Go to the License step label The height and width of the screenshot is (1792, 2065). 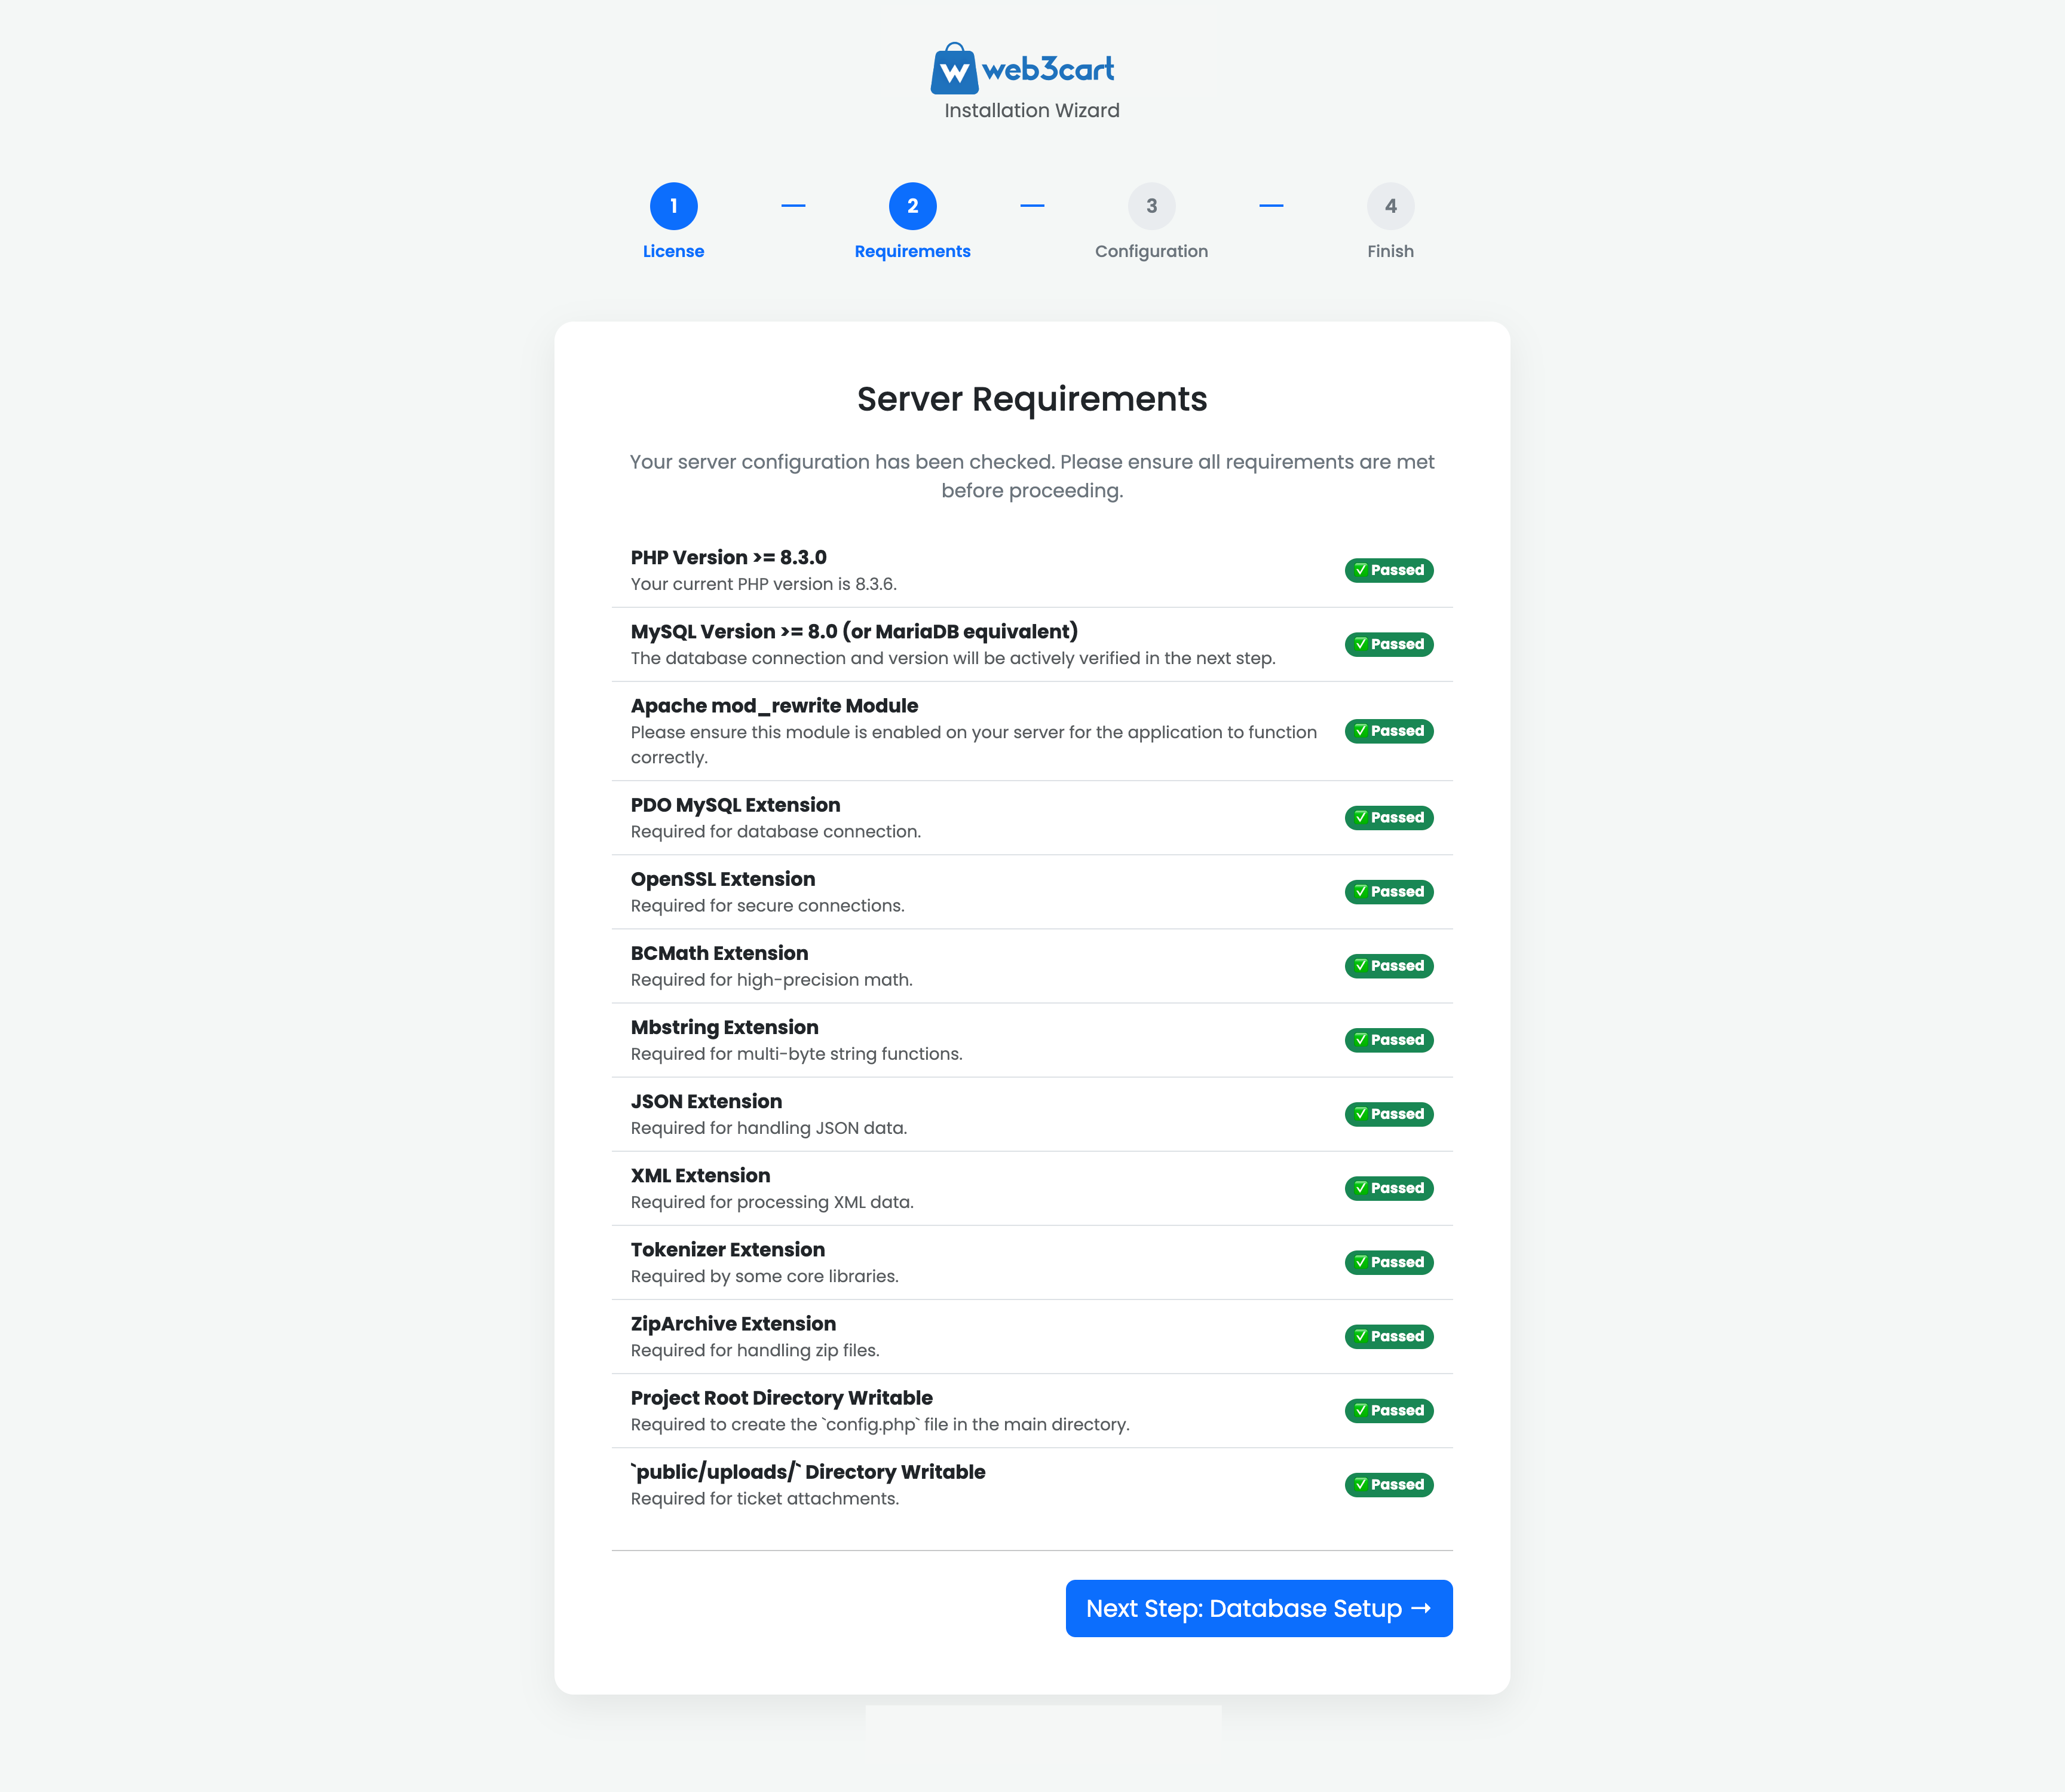point(673,251)
